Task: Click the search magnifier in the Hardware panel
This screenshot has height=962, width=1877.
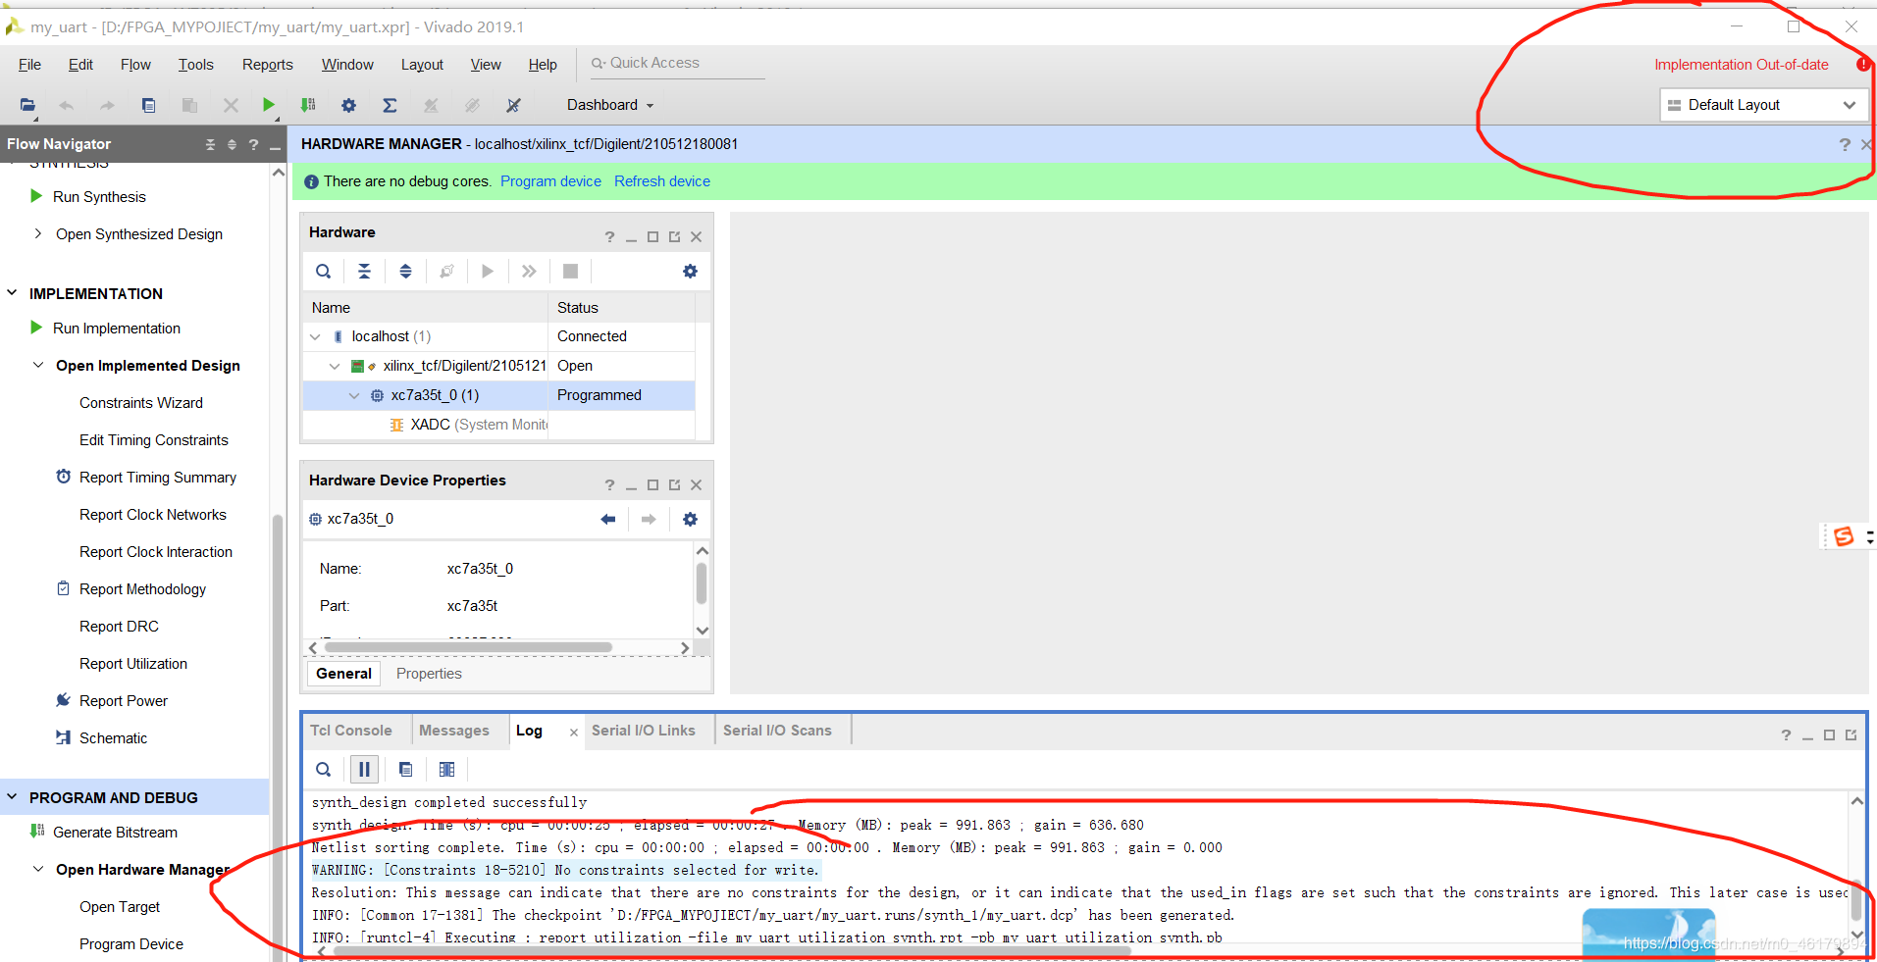Action: (x=323, y=271)
